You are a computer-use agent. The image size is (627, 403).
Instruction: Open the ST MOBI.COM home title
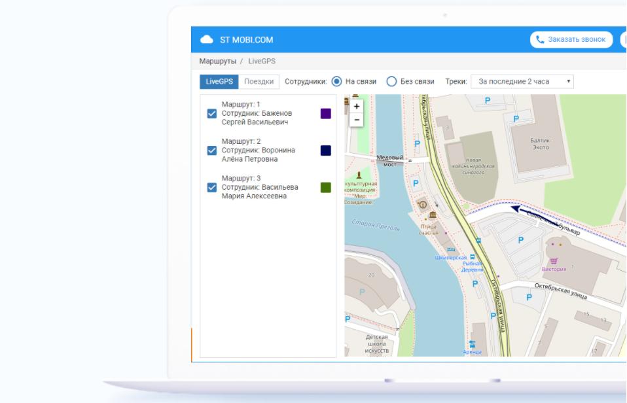point(246,39)
